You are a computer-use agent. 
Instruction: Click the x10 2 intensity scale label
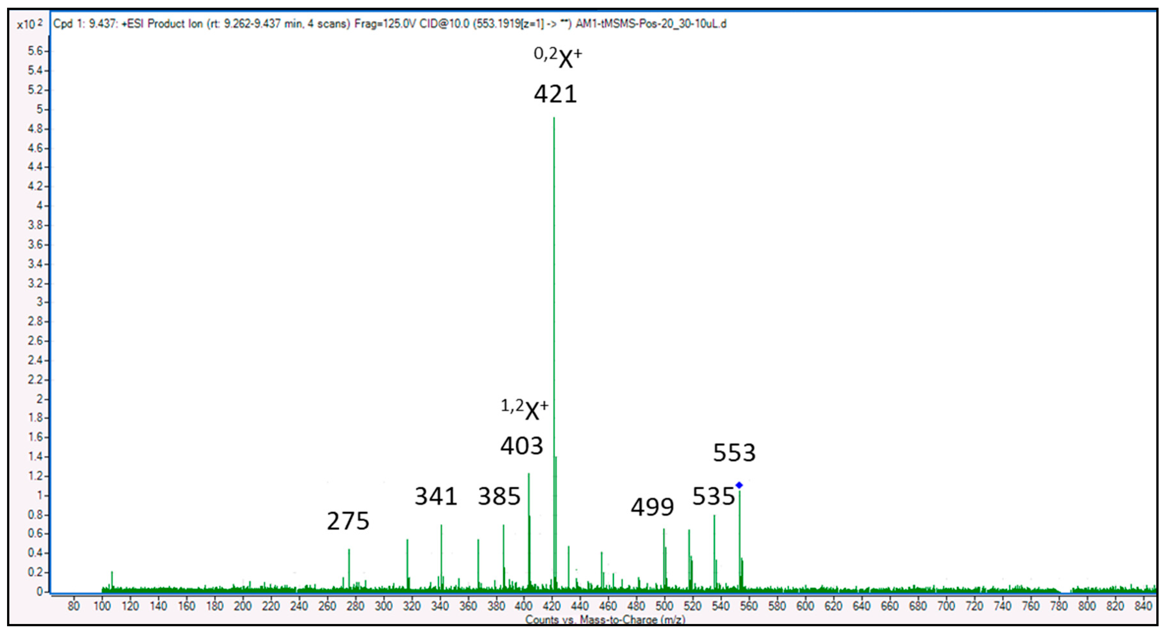coord(29,24)
